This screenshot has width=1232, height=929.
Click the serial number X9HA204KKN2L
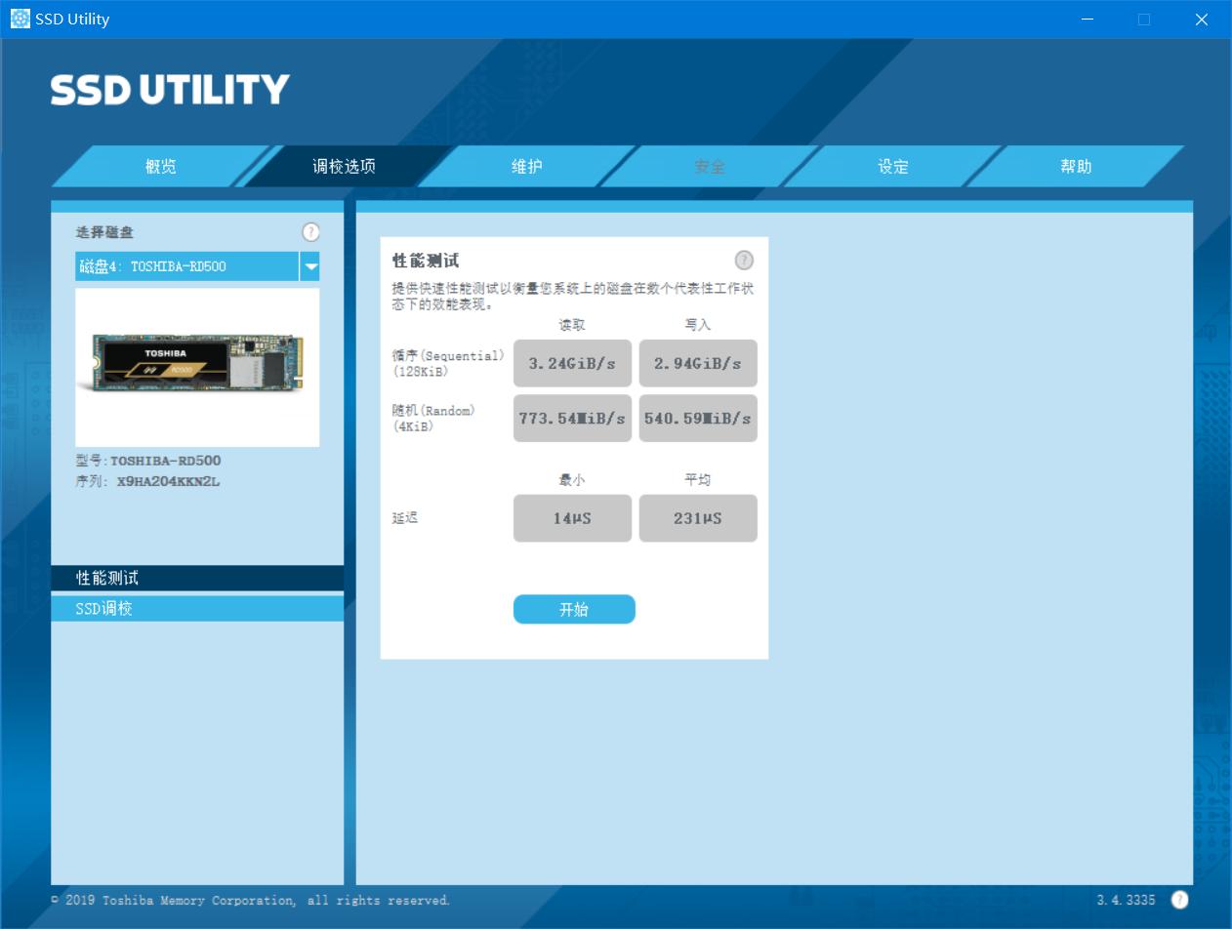click(x=168, y=481)
